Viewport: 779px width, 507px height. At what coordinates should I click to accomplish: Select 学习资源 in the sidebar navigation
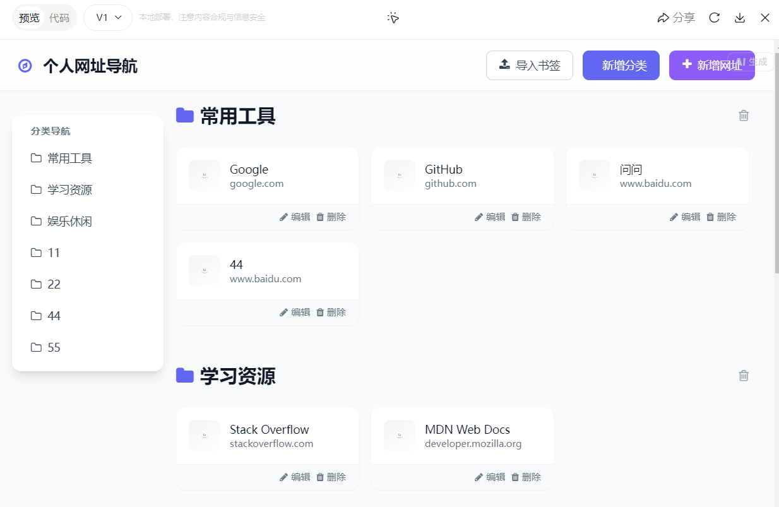69,190
